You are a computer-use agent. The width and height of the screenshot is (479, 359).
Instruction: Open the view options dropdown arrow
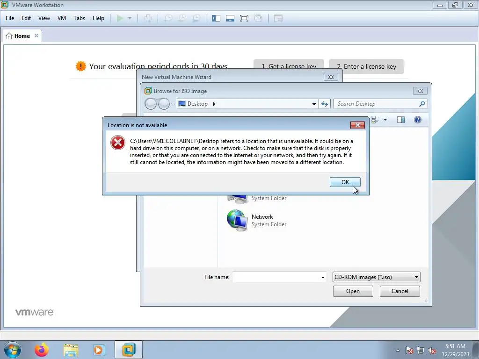coord(385,120)
